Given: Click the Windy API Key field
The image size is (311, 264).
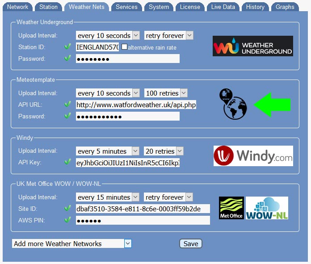Looking at the screenshot, I should click(x=128, y=163).
